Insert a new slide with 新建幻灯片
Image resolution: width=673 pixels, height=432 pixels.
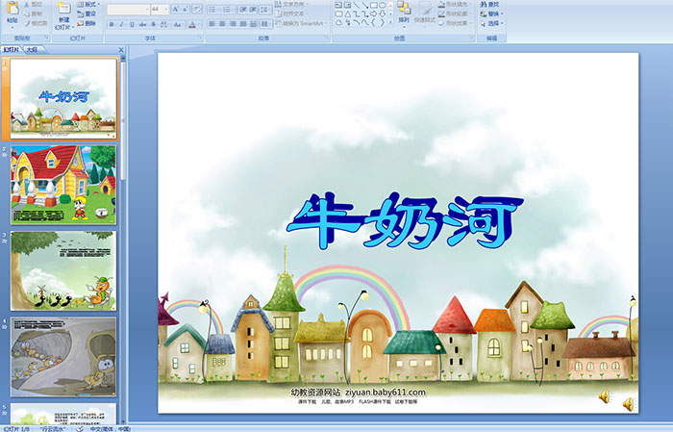tap(63, 13)
